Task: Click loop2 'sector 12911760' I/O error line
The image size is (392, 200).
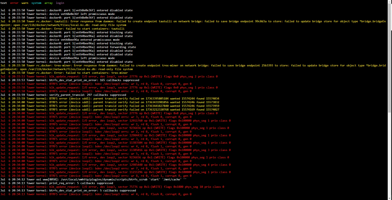Action: (116, 120)
